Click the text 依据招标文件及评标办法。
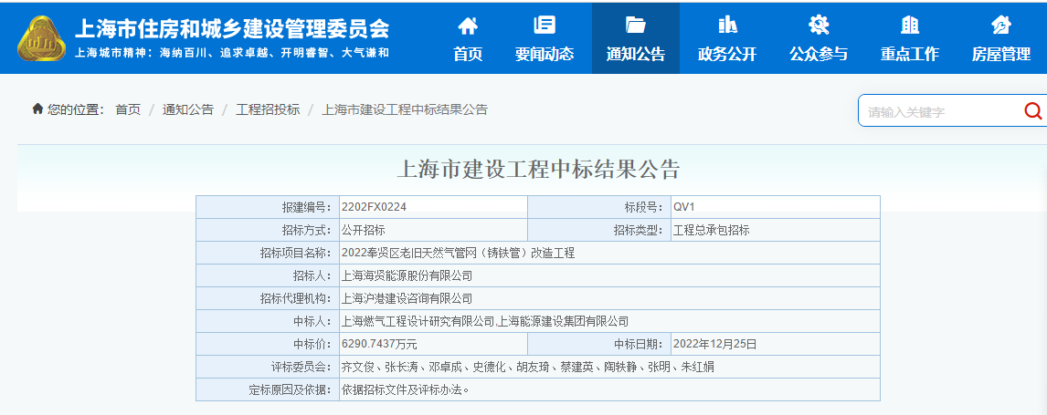This screenshot has height=415, width=1047. click(x=406, y=389)
